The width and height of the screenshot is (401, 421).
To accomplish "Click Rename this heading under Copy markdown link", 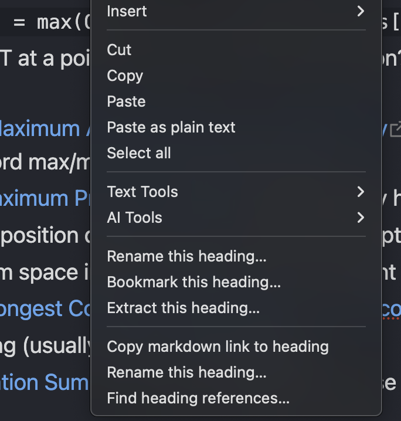I will point(236,372).
